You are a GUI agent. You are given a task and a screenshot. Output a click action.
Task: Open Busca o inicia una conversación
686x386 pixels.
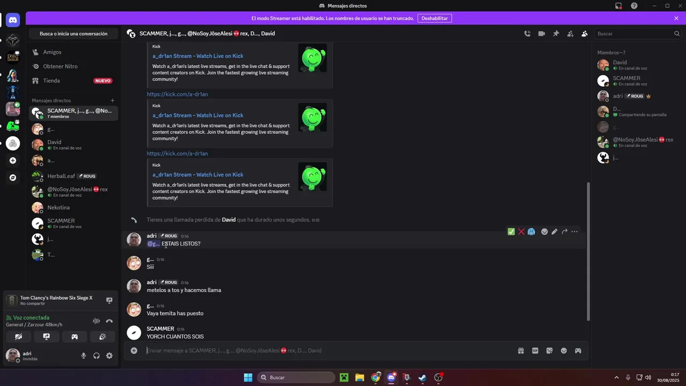73,34
